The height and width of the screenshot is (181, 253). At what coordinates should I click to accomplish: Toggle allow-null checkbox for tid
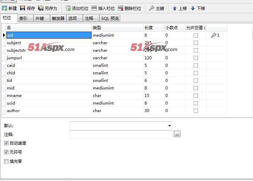click(196, 81)
